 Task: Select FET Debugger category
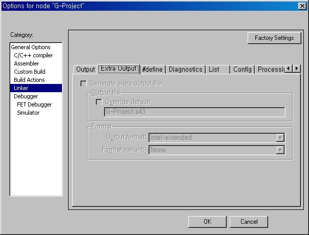34,104
